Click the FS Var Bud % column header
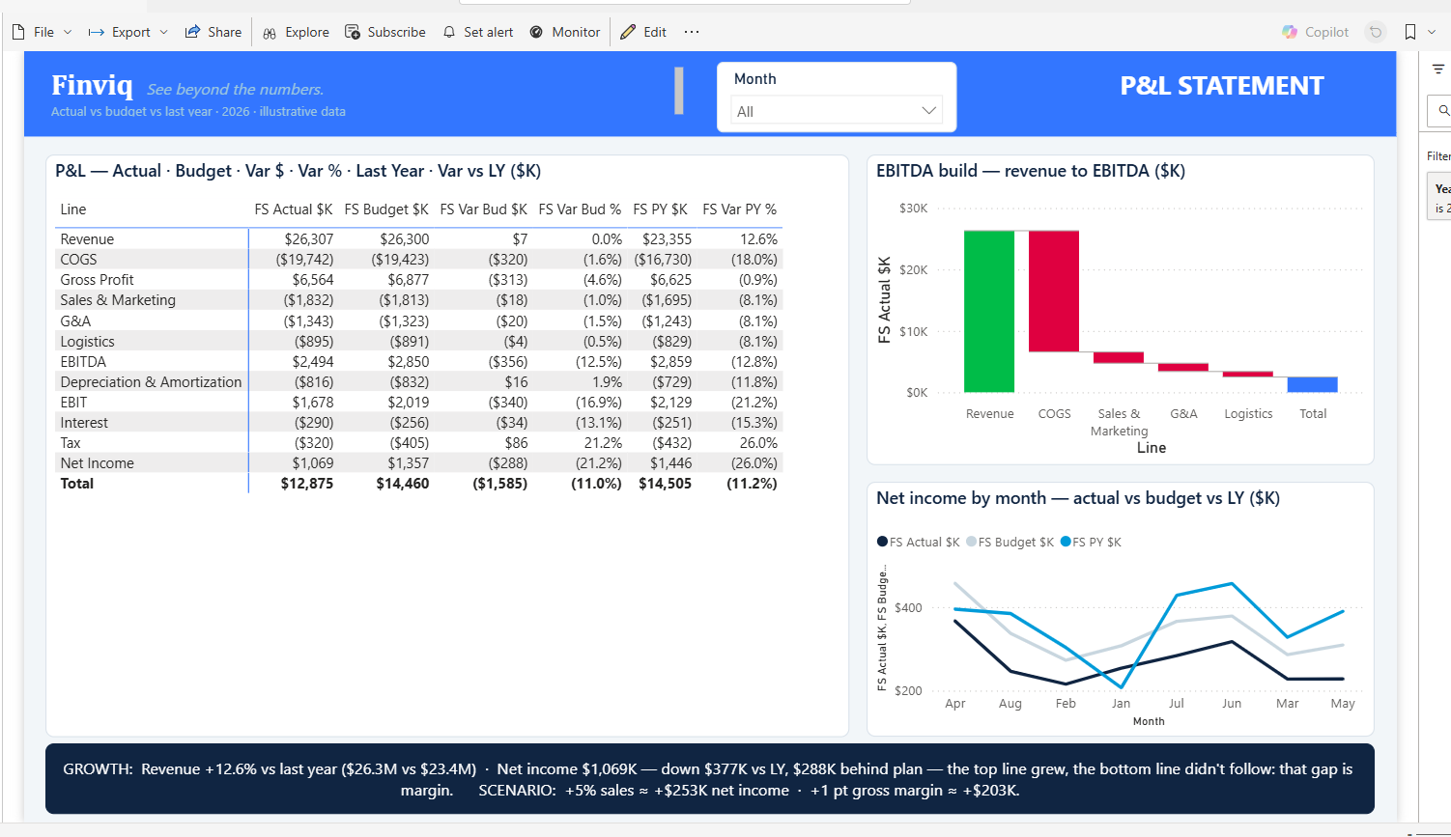This screenshot has width=1451, height=837. pos(580,209)
